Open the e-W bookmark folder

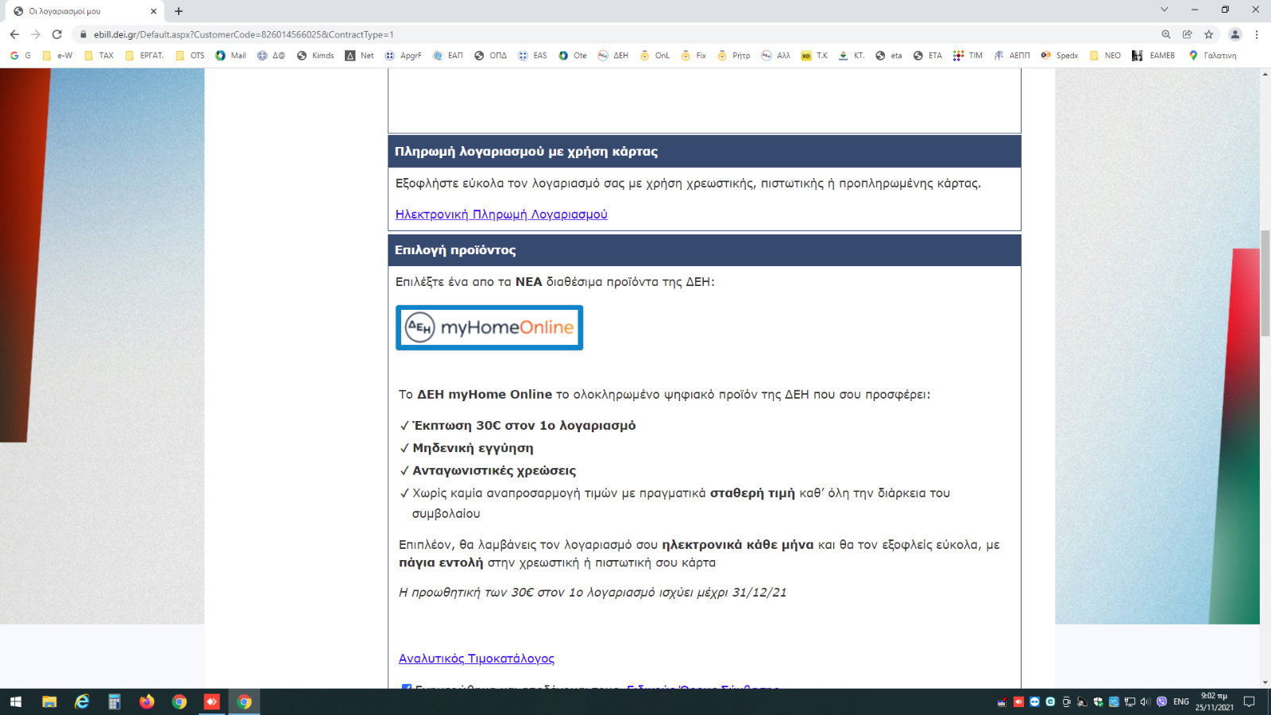57,56
